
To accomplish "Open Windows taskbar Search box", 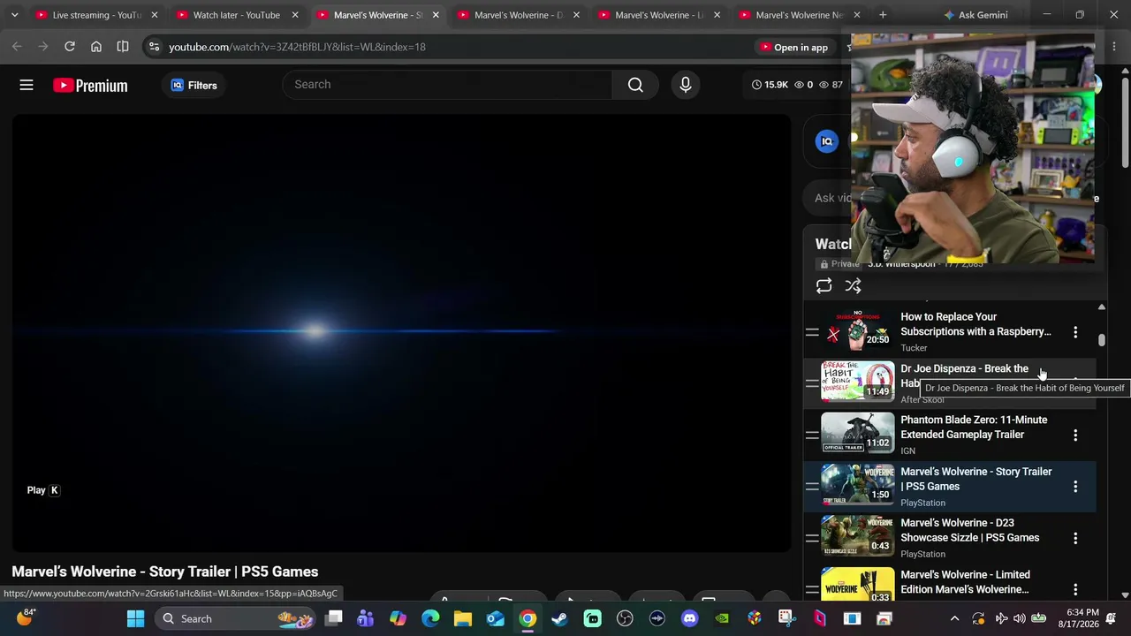I will pos(236,618).
